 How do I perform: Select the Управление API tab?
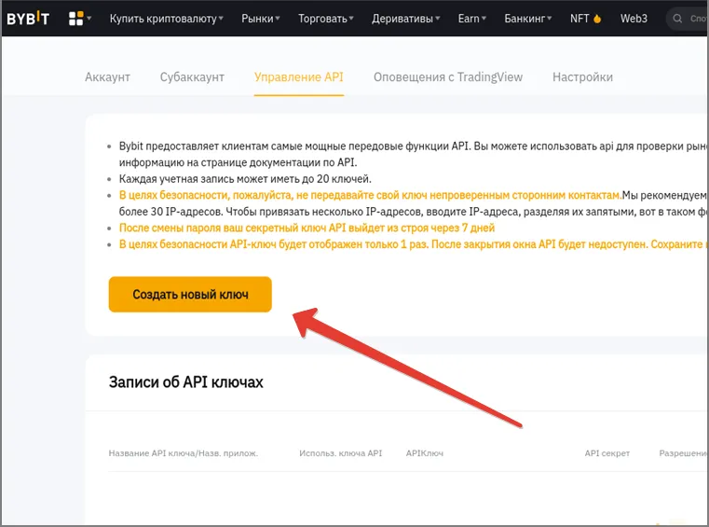tap(298, 76)
